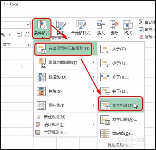Select 等于 equal to rule
The width and height of the screenshot is (156, 150).
(x=121, y=91)
